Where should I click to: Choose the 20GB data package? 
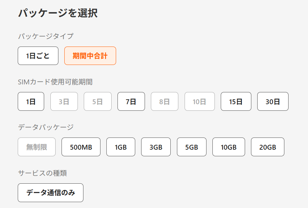267,147
